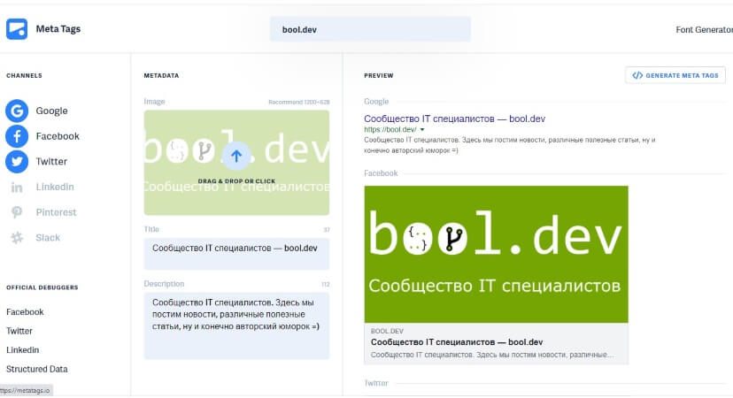Click the Google preview section label

click(376, 102)
